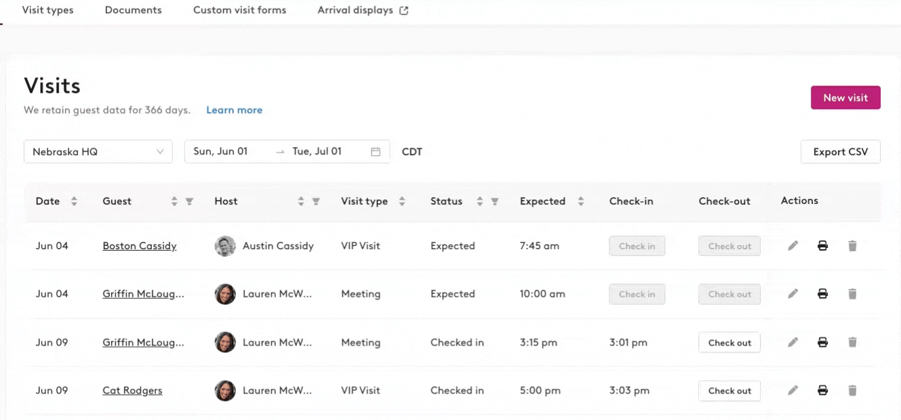Print badge for Griffin Jun 09 visit

[822, 343]
